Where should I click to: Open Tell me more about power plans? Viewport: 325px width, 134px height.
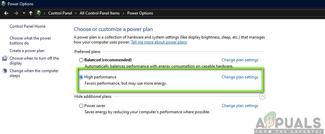pos(159,42)
